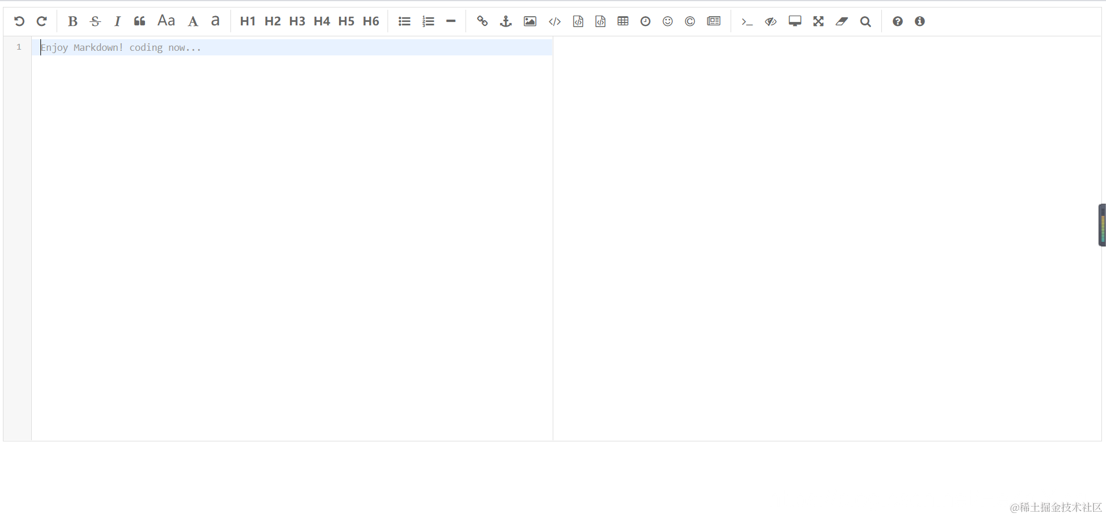Image resolution: width=1106 pixels, height=517 pixels.
Task: Toggle the live preview pane off
Action: pyautogui.click(x=771, y=21)
